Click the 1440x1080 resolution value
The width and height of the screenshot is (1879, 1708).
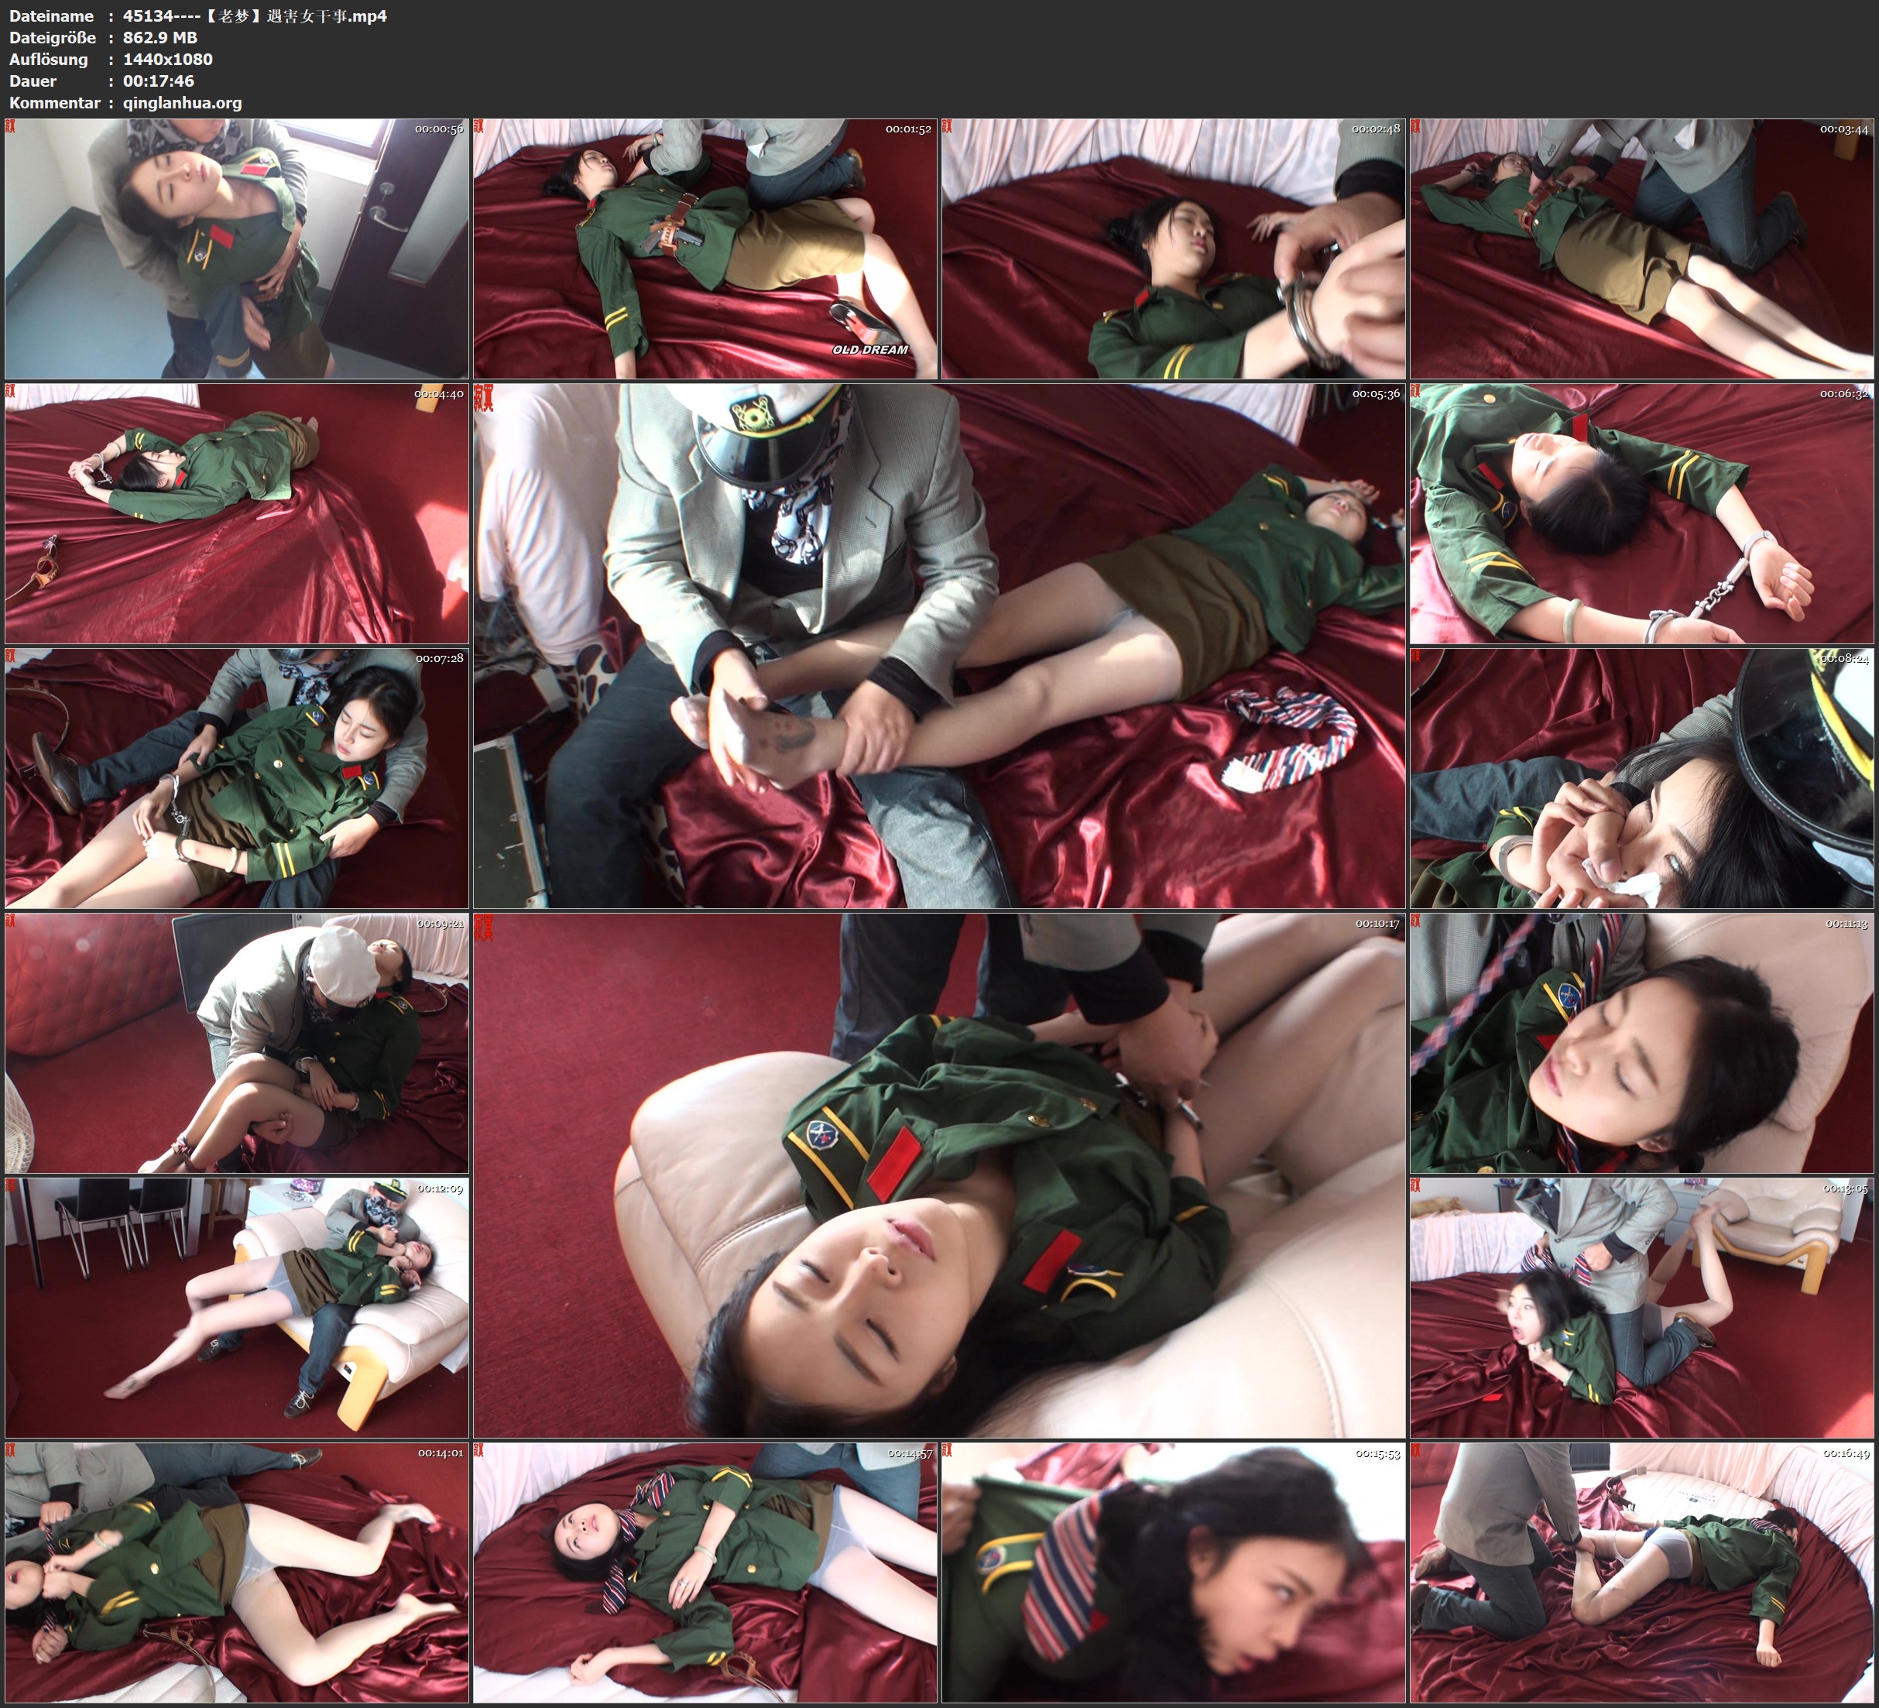pos(168,59)
